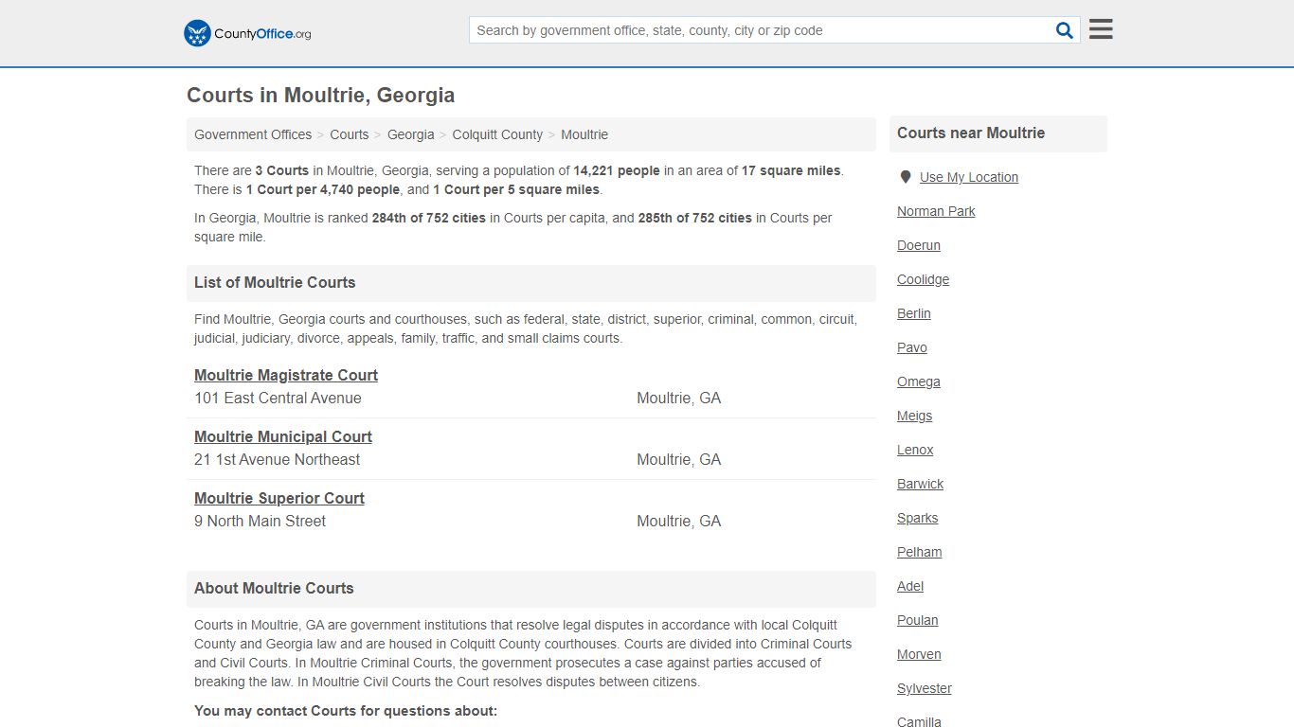View courts near Adel
Image resolution: width=1294 pixels, height=727 pixels.
click(910, 586)
